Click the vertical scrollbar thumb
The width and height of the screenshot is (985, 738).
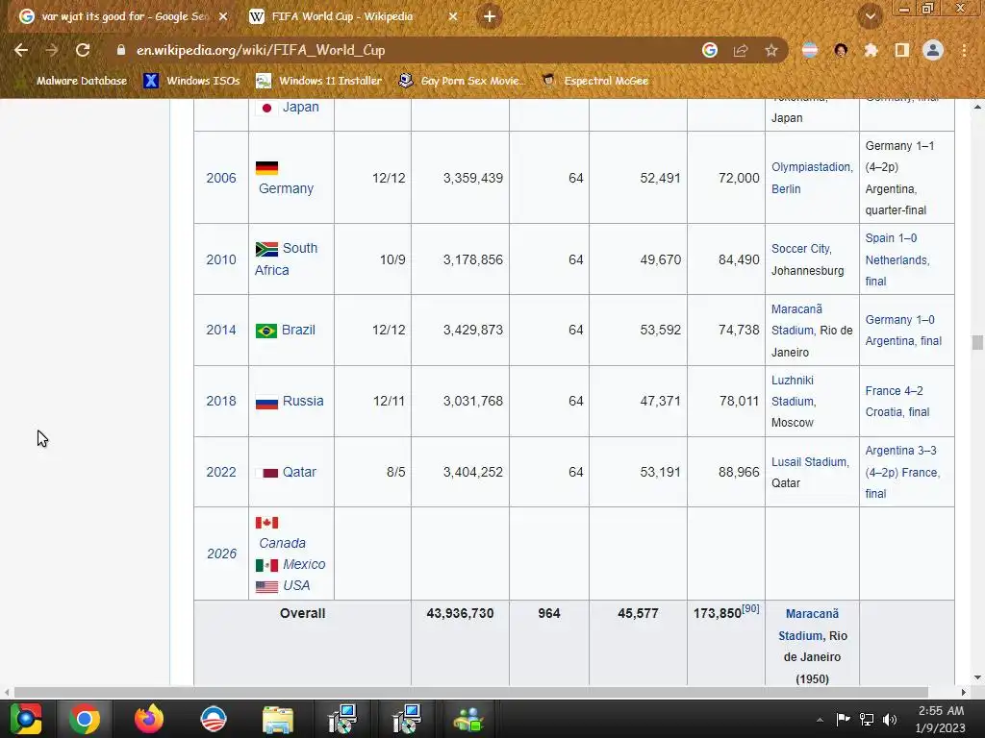tap(977, 343)
